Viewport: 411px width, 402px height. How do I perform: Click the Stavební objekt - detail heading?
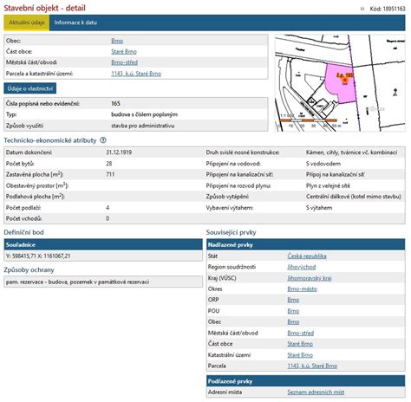[44, 8]
